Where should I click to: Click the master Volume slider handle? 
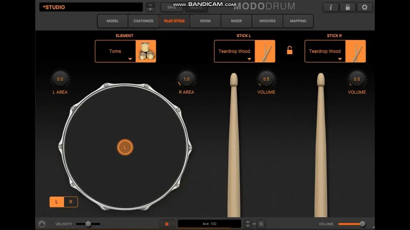[x=363, y=224]
